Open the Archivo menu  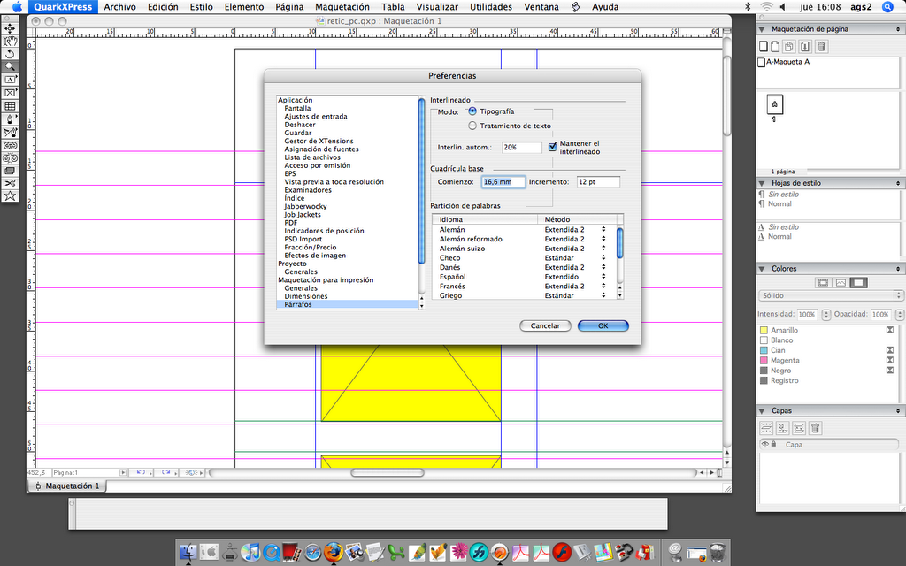(119, 7)
